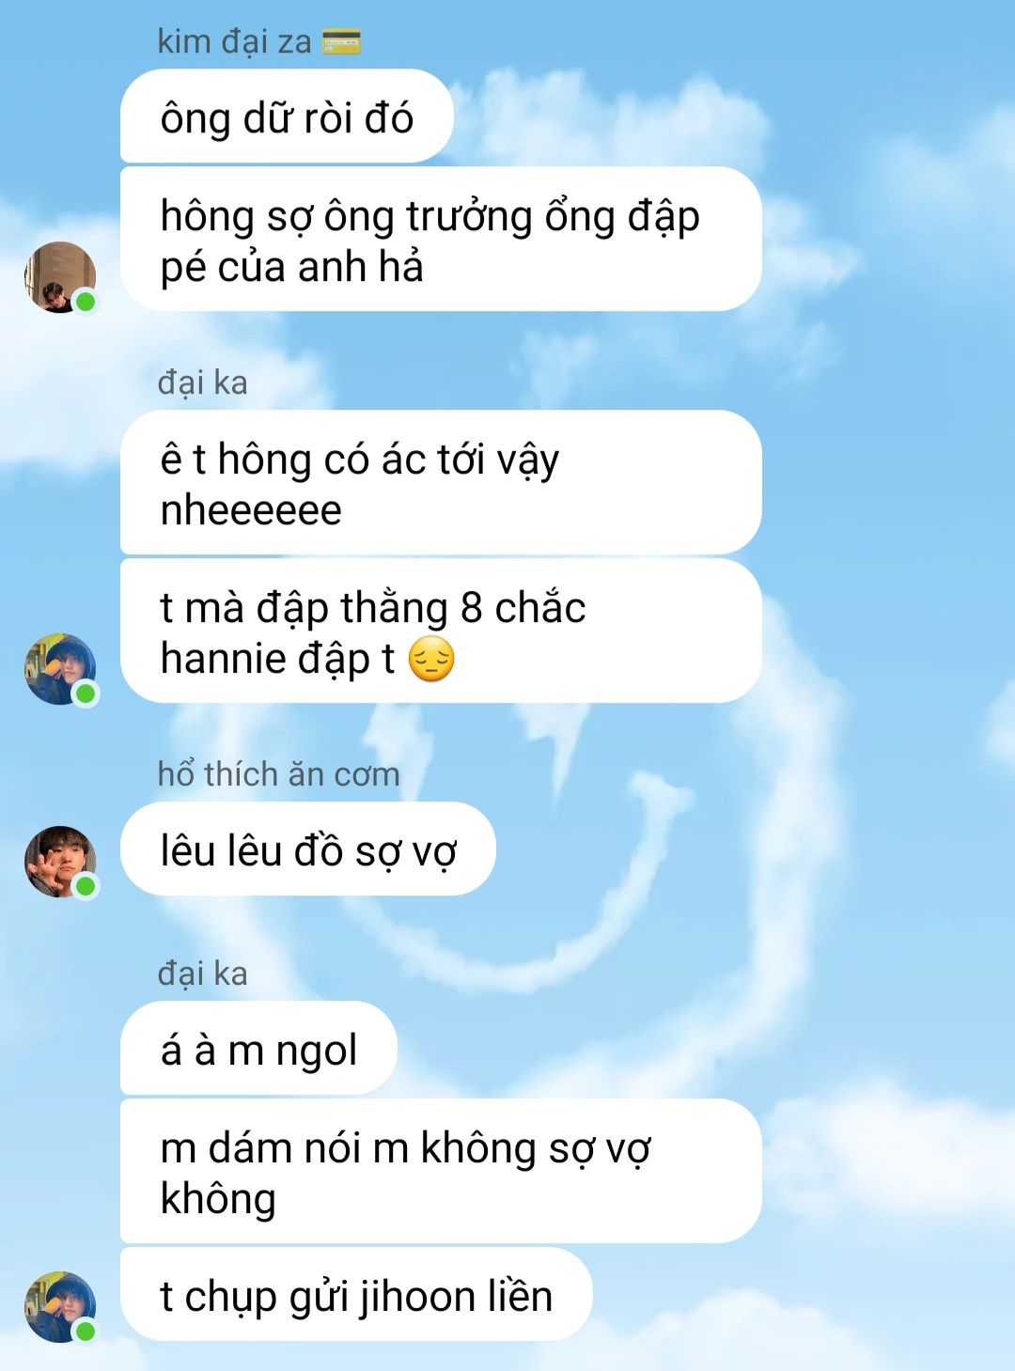
Task: Select the message 'ông dữ ròi đó'
Action: (x=287, y=117)
